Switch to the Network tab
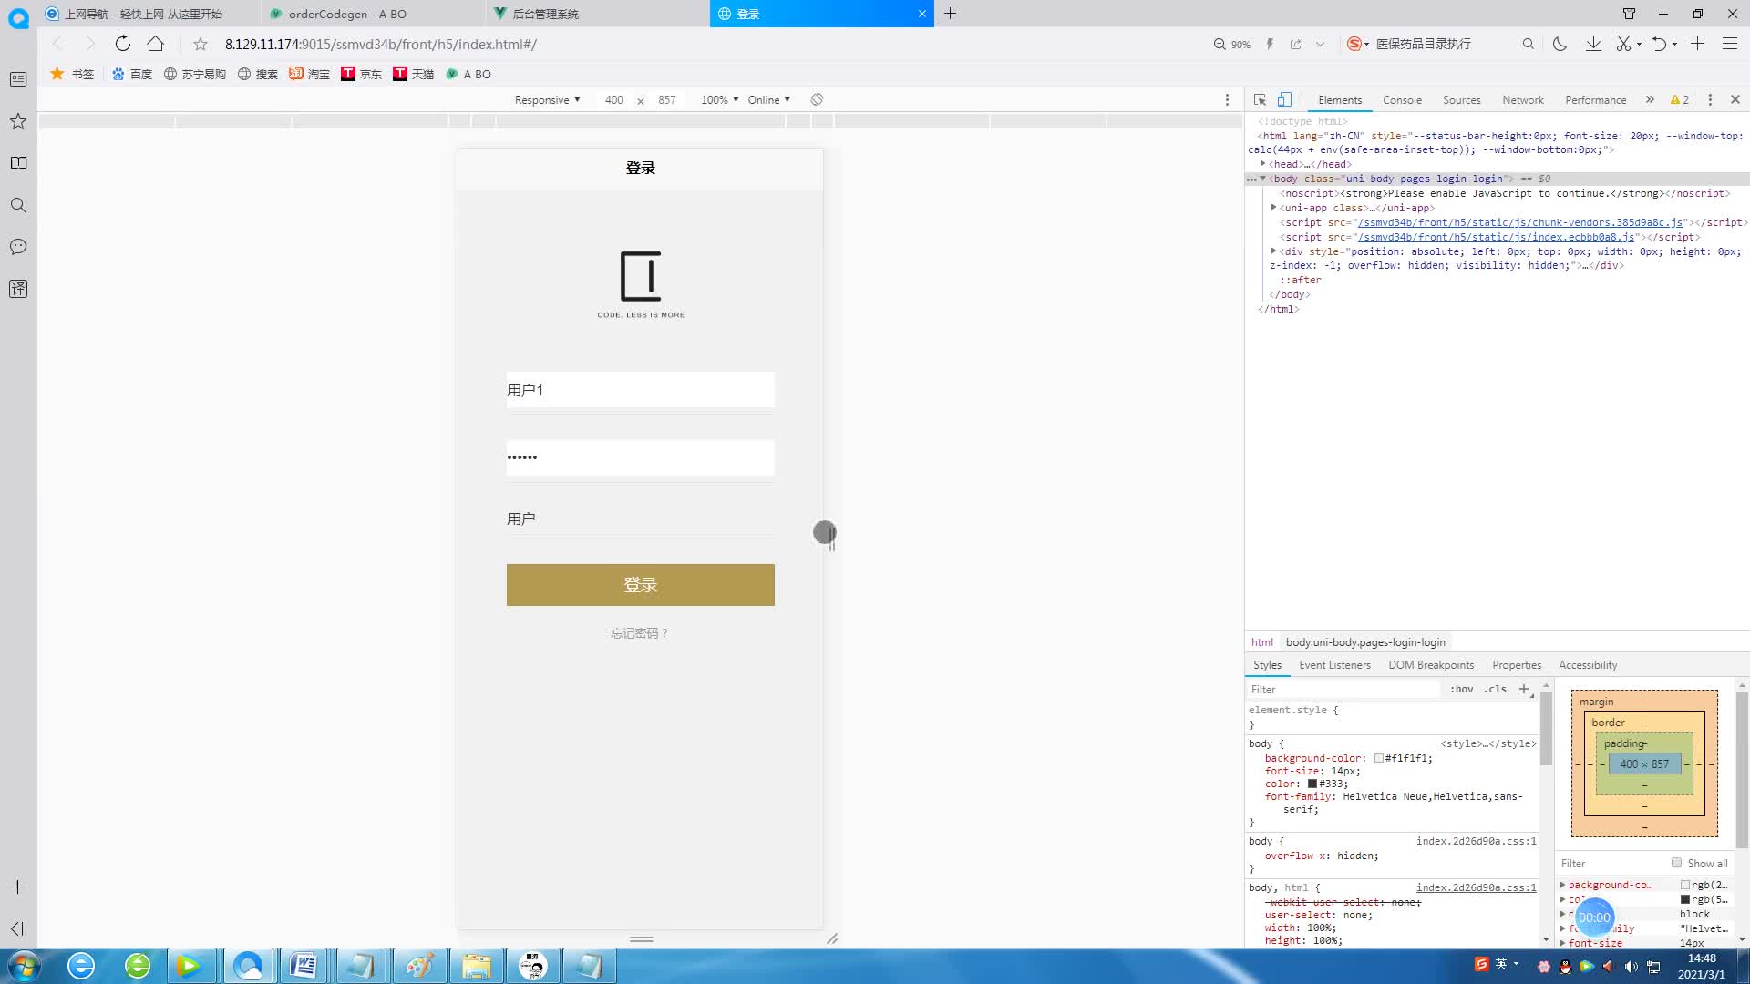Viewport: 1750px width, 984px height. [x=1523, y=100]
